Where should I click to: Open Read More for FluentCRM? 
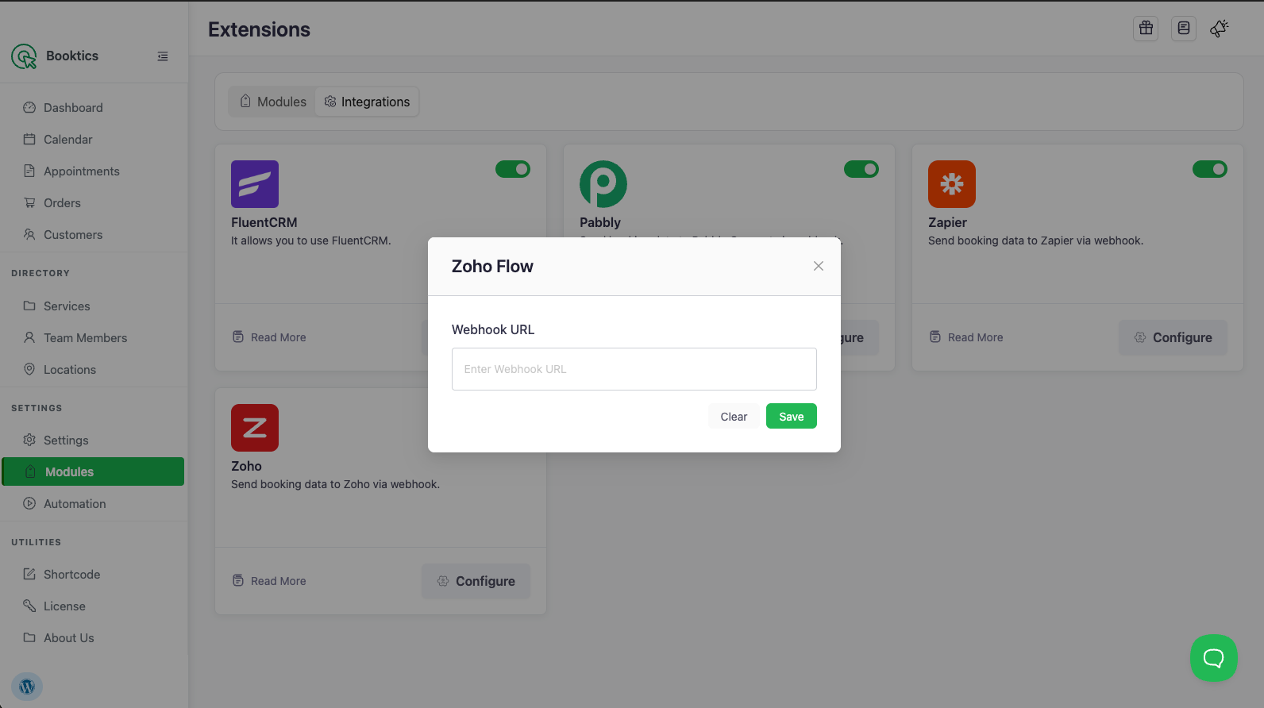pos(269,337)
